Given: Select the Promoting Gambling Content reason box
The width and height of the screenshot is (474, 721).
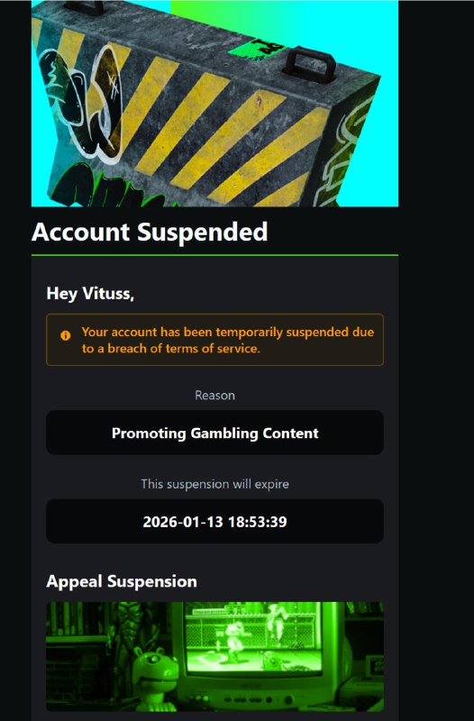Looking at the screenshot, I should [214, 433].
